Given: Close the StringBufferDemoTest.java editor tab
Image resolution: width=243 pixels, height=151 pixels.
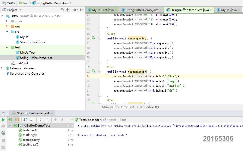Looking at the screenshot, I should coord(211,10).
